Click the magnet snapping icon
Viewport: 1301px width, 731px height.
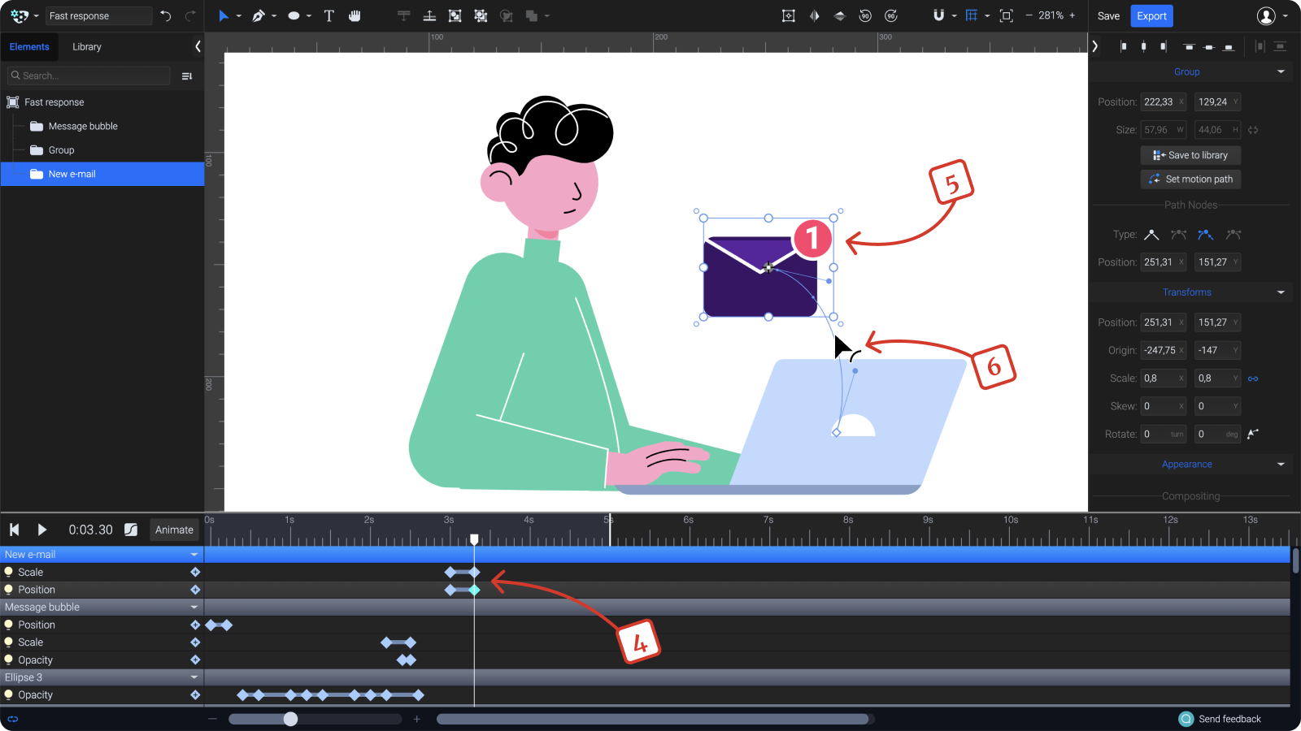(x=939, y=15)
